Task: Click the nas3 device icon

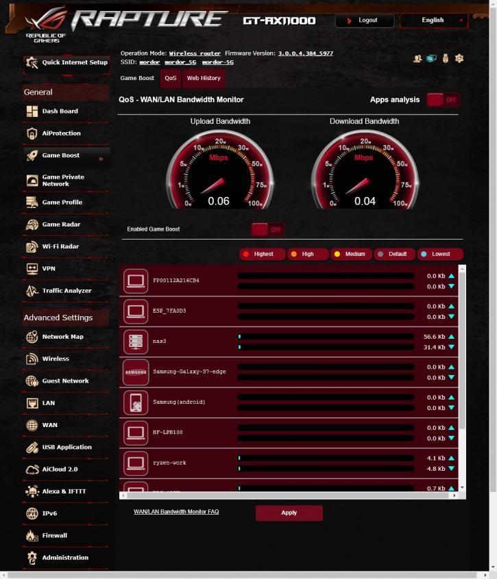Action: coord(136,342)
